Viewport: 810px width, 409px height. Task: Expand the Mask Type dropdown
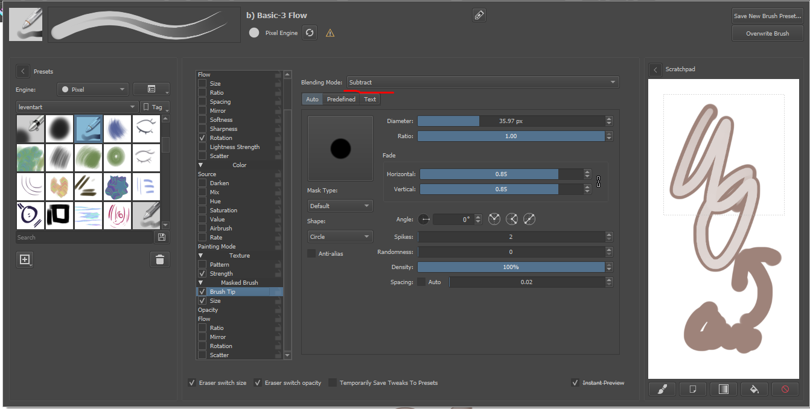pyautogui.click(x=340, y=206)
